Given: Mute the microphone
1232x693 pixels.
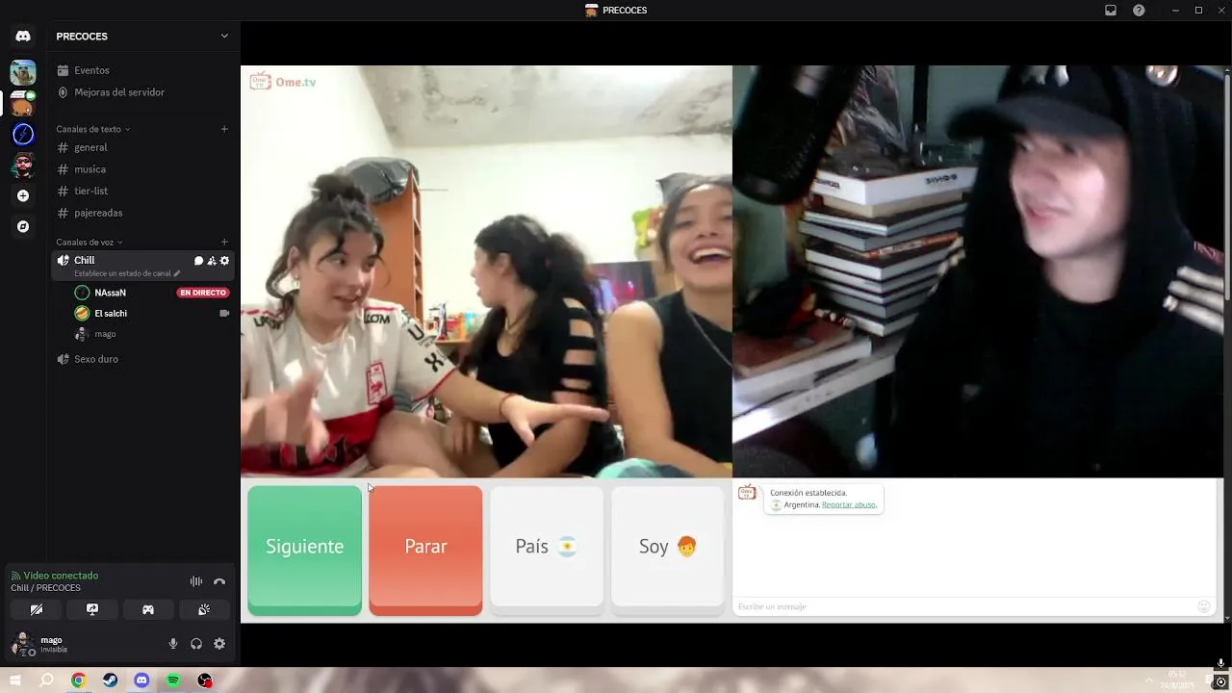Looking at the screenshot, I should point(173,644).
